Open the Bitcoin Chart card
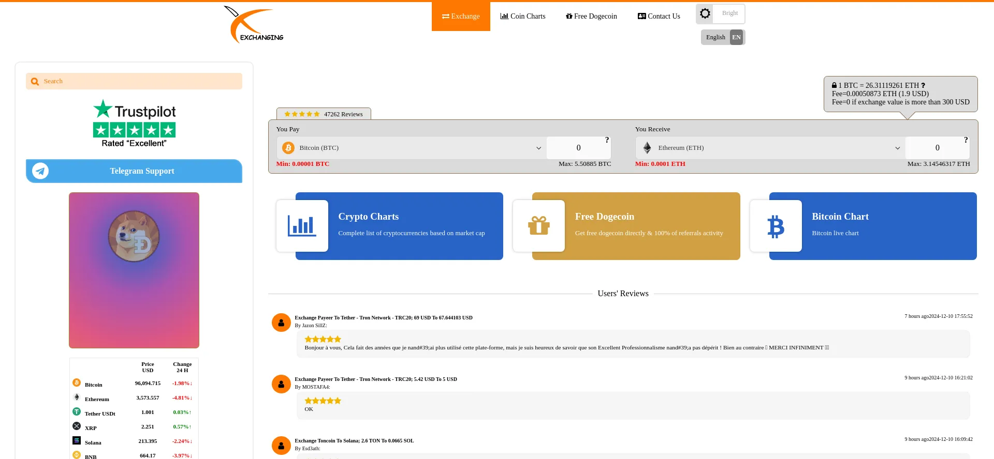The image size is (994, 459). tap(873, 226)
